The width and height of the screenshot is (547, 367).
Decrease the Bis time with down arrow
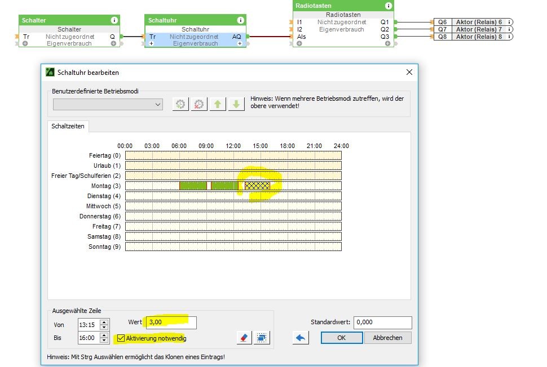click(104, 341)
